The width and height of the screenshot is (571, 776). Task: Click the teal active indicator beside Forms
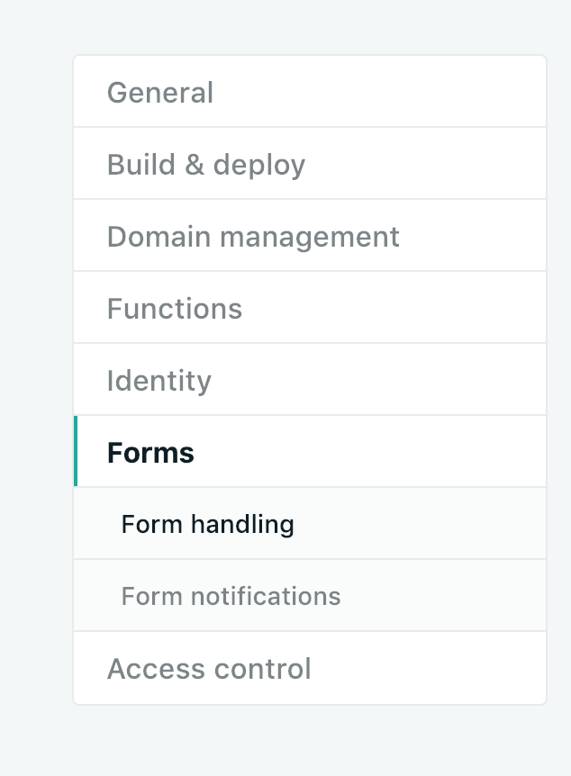(x=76, y=451)
